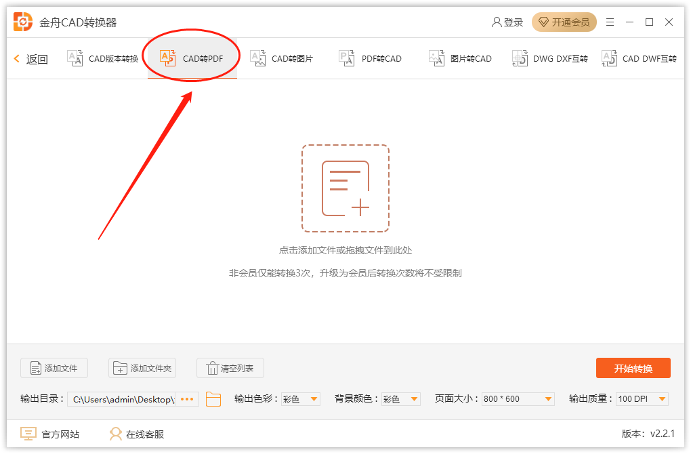Switch to the CAD版本转换 tab
The height and width of the screenshot is (454, 691).
point(103,59)
